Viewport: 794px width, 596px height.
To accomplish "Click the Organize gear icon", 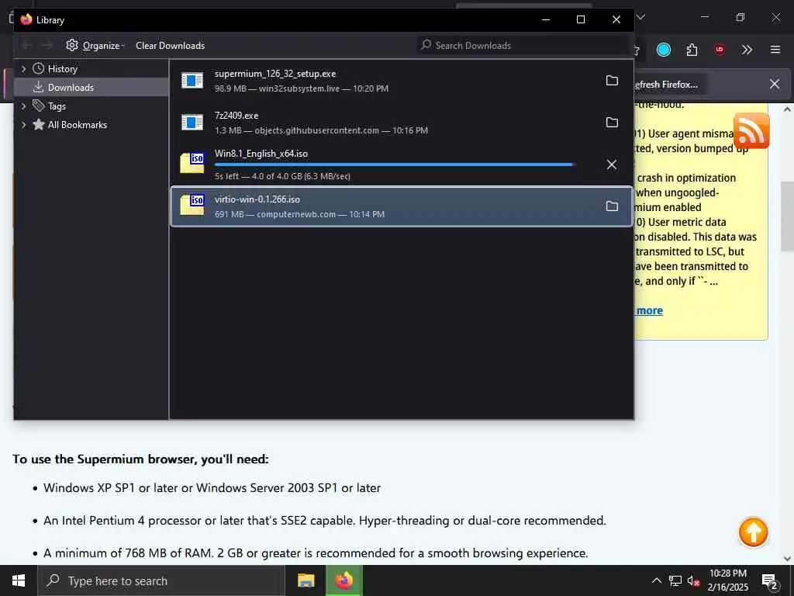I will point(72,45).
